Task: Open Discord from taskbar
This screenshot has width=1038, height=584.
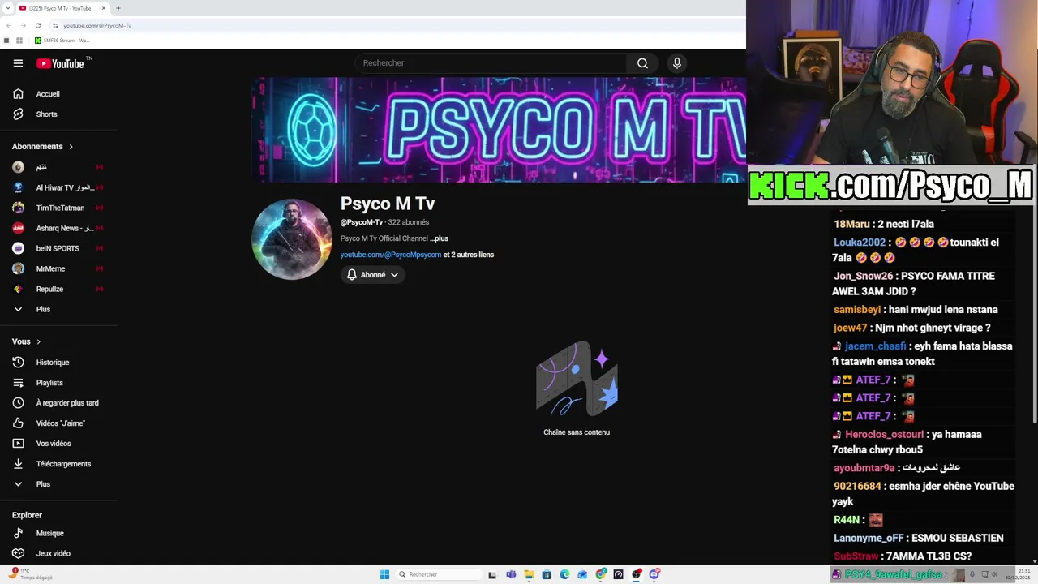Action: point(654,574)
